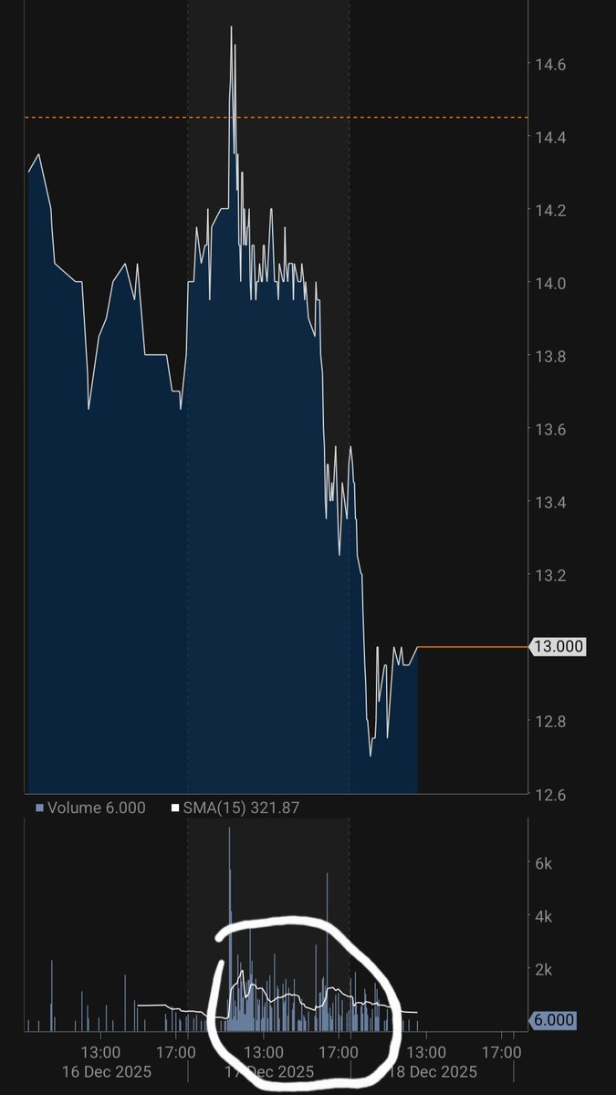Viewport: 616px width, 1095px height.
Task: Click the '18 Dec 2025' date label
Action: click(x=435, y=1071)
